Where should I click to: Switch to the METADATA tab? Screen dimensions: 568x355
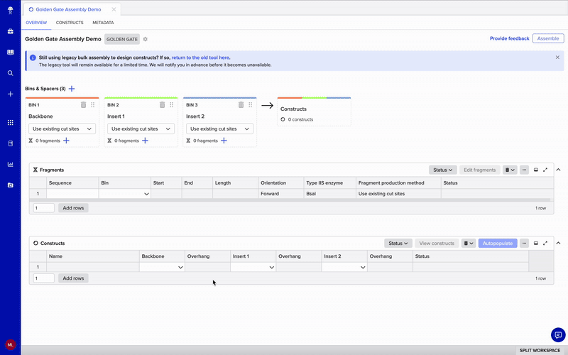[x=103, y=23]
